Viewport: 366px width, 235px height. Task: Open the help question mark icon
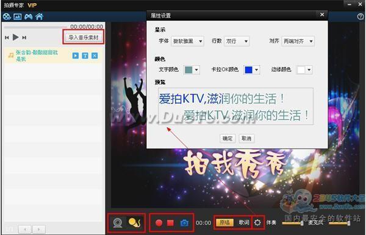[361, 16]
